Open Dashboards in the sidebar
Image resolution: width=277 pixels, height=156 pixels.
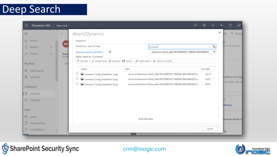click(x=37, y=71)
